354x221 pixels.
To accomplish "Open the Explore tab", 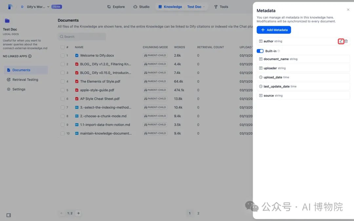I will 116,7.
